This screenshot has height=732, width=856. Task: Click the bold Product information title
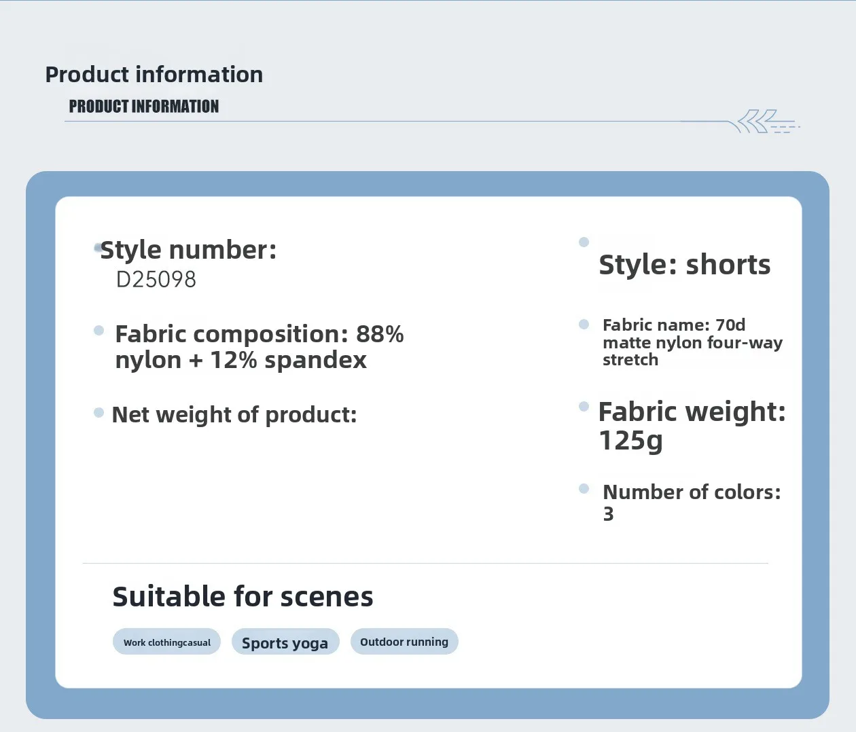pyautogui.click(x=154, y=74)
